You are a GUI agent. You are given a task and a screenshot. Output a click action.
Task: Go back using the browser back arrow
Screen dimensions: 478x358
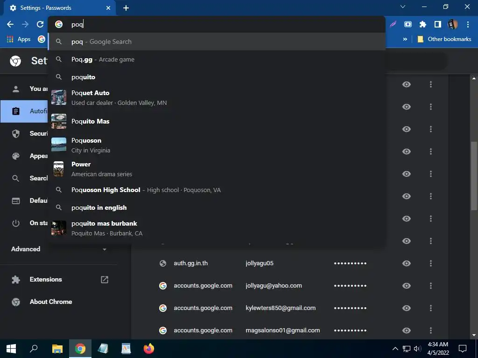pyautogui.click(x=10, y=24)
